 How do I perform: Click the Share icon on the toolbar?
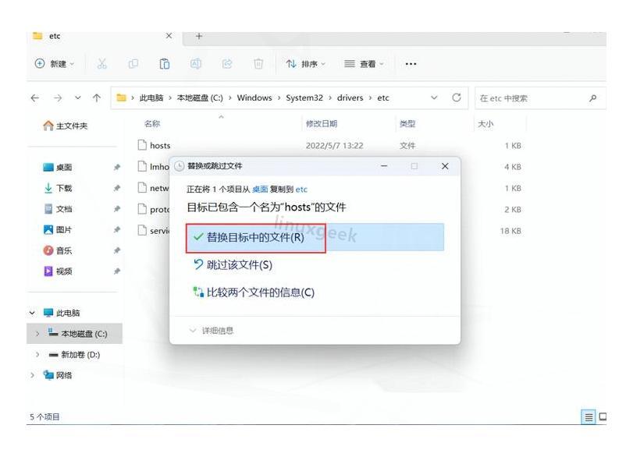[227, 63]
